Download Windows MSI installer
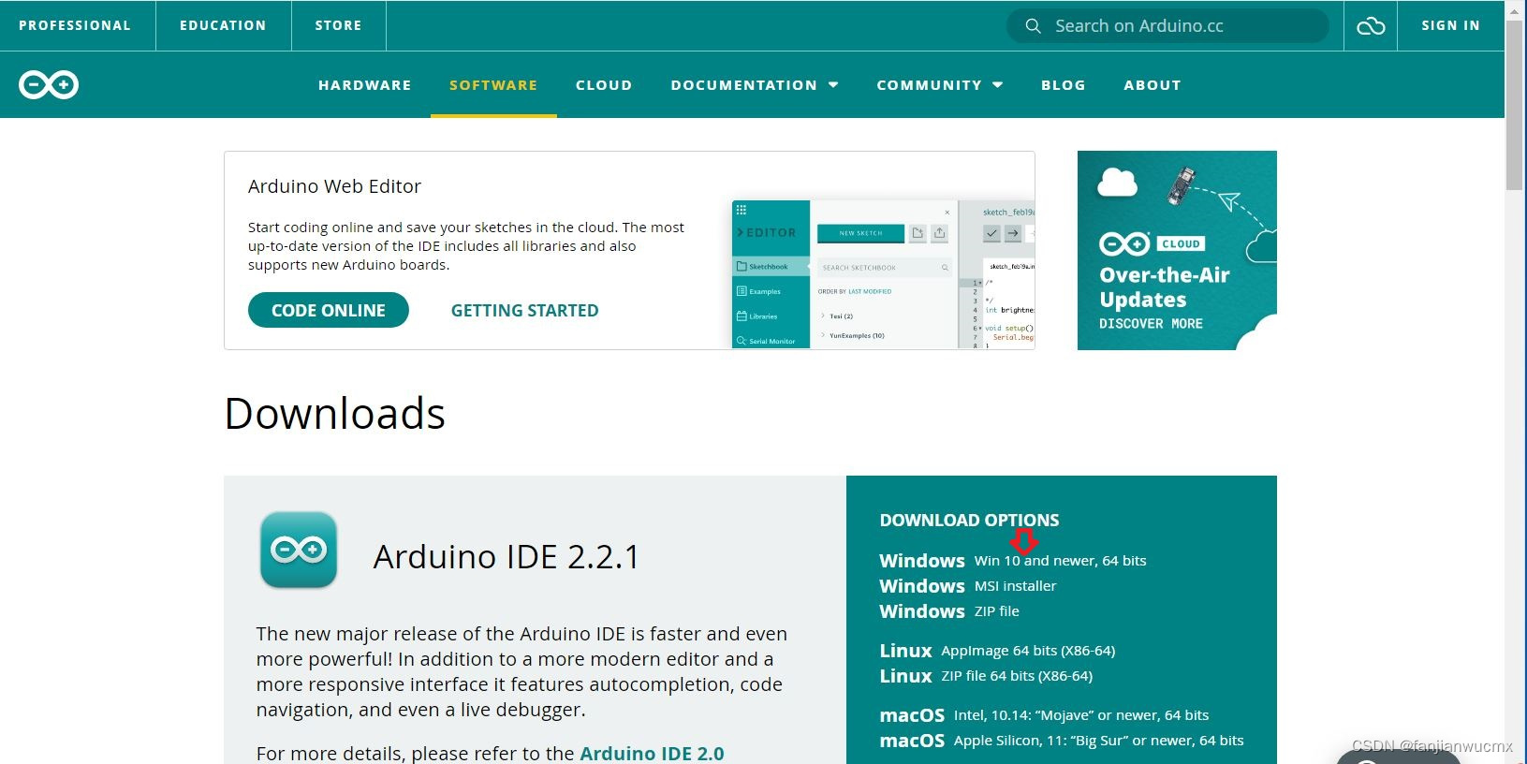The height and width of the screenshot is (764, 1527). coord(968,586)
